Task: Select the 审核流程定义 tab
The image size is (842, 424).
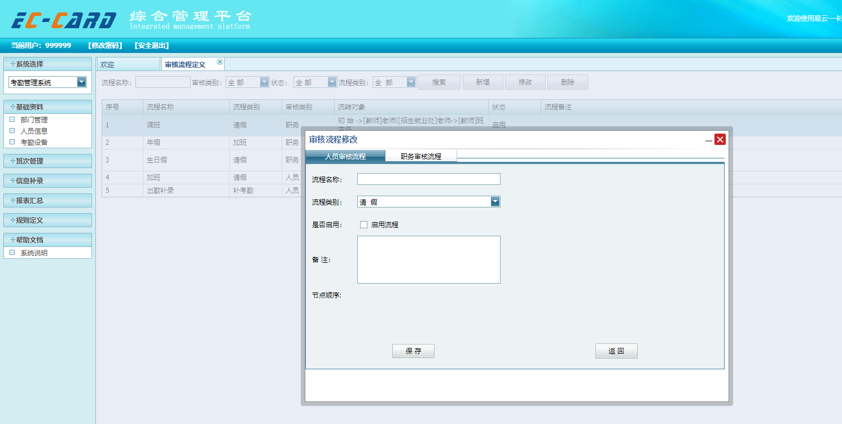Action: point(185,65)
